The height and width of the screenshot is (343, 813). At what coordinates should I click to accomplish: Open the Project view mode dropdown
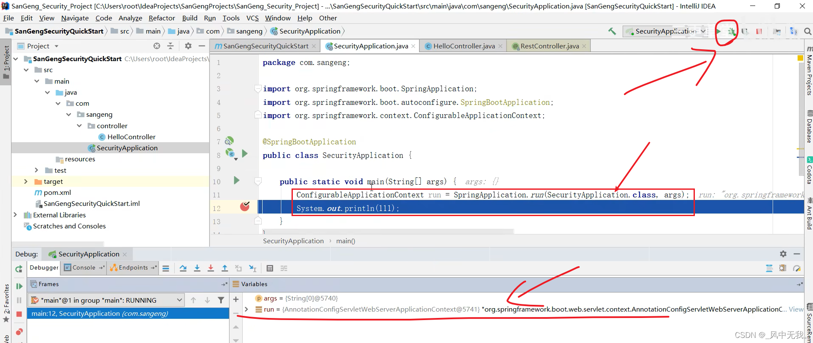[57, 46]
